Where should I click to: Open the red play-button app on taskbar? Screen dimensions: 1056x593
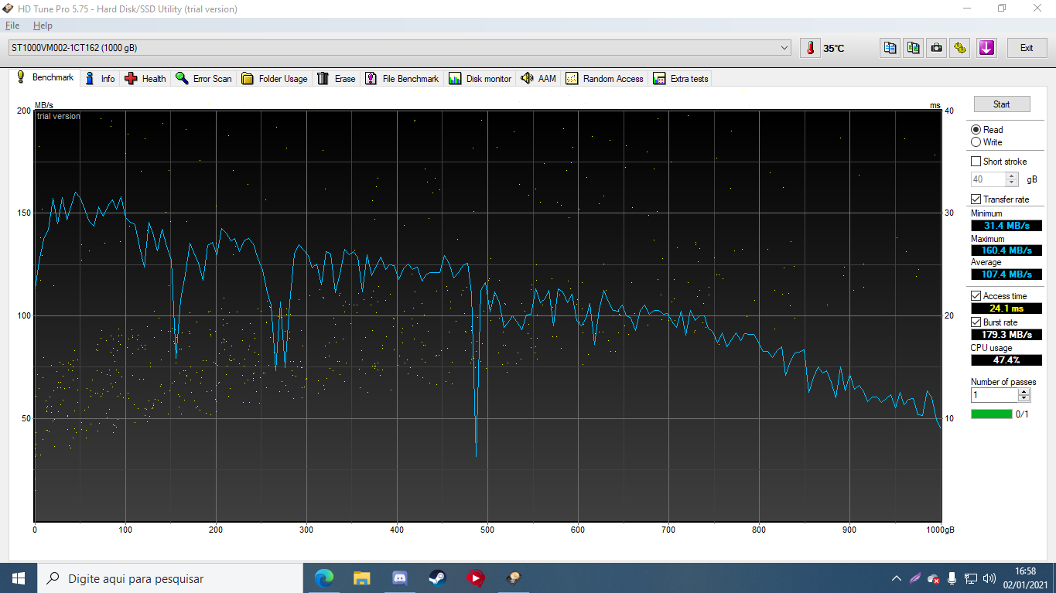click(x=475, y=578)
